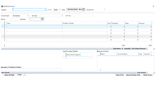
Task: Click the Close (Esc) button
Action: click(147, 75)
